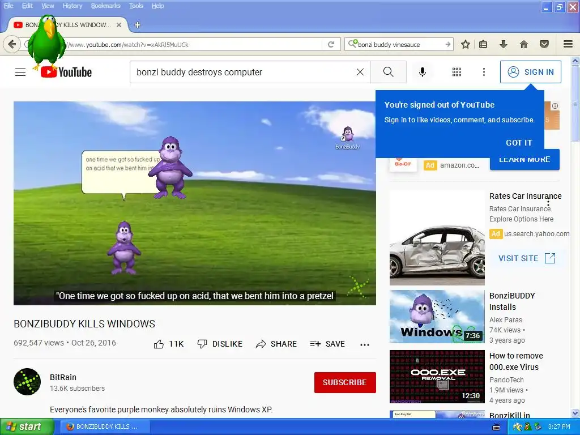Close the BONZIBUDDY KILLS WINDOWS tab
The height and width of the screenshot is (435, 580).
coord(119,25)
